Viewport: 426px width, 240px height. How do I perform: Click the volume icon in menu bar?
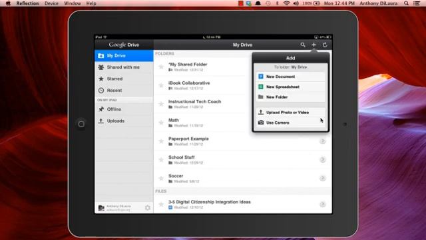pyautogui.click(x=296, y=3)
